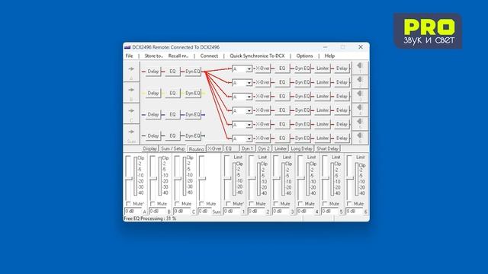Screen dimensions: 488x274
Task: Open output 1 source dropdown
Action: [x=249, y=69]
